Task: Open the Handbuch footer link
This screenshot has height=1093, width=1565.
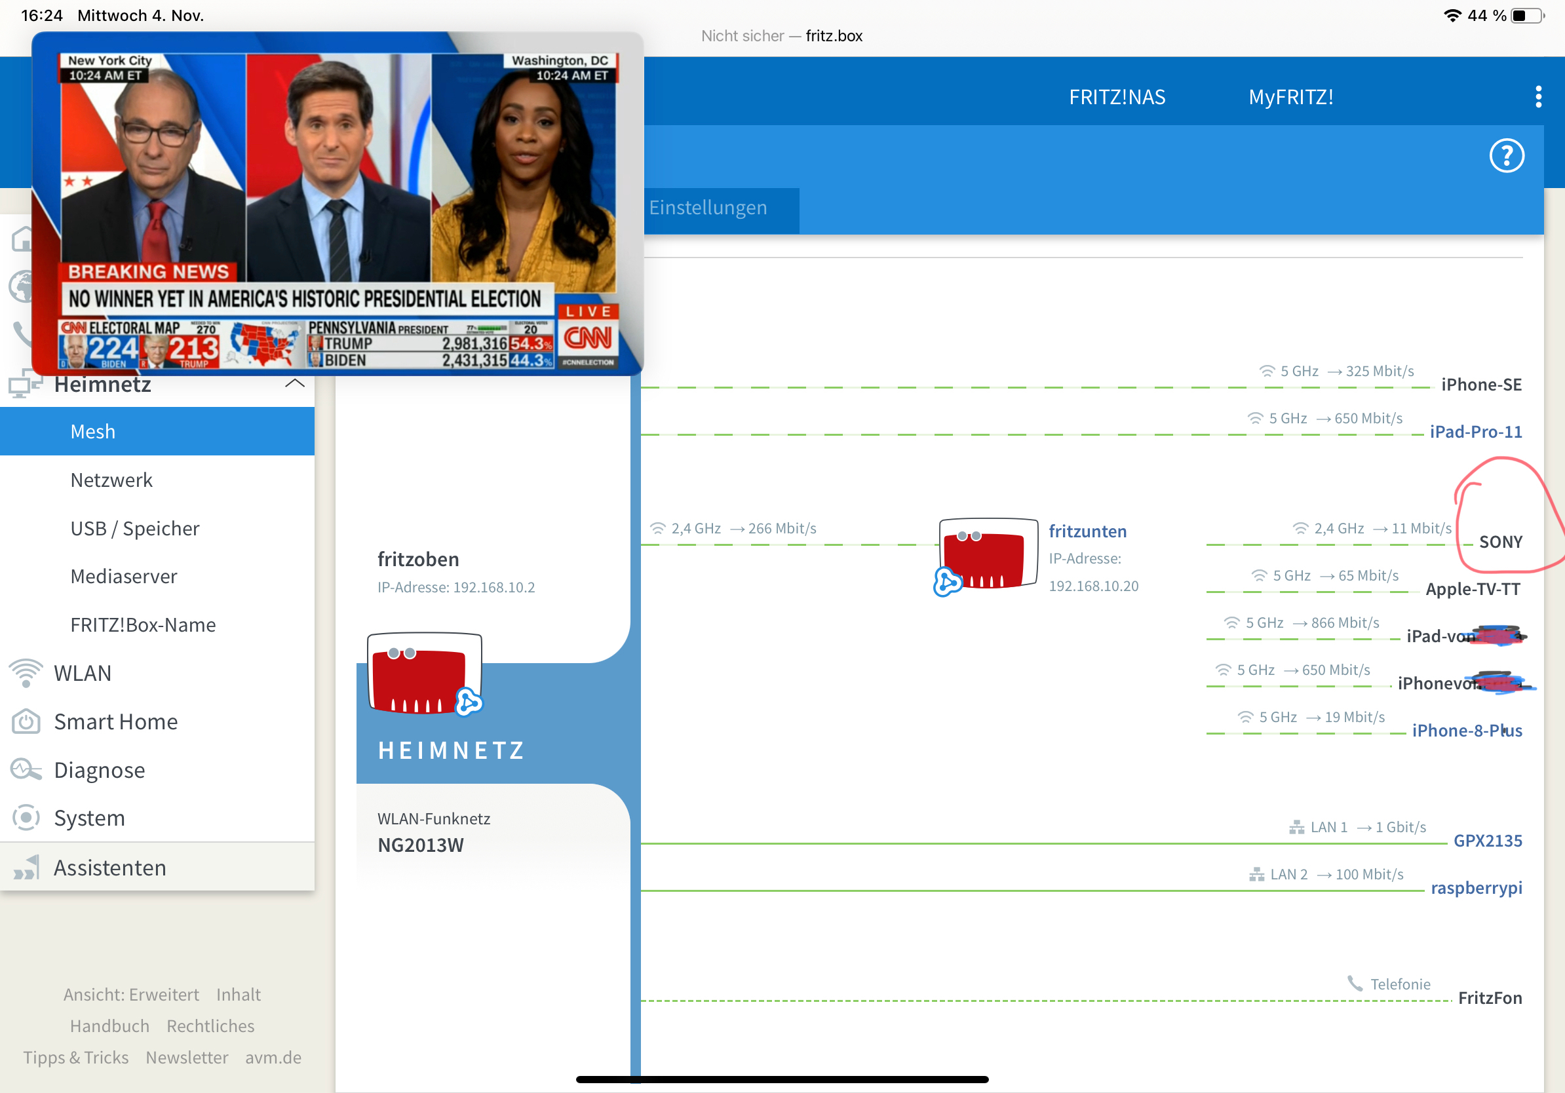Action: click(x=109, y=1026)
